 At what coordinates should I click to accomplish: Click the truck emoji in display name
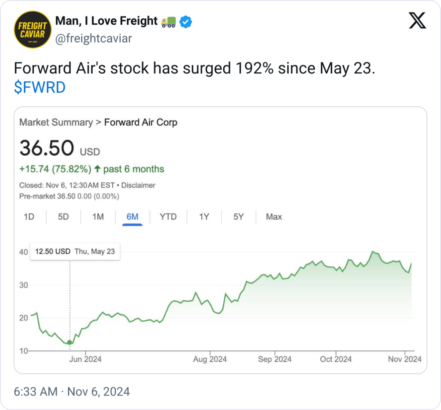[x=168, y=22]
